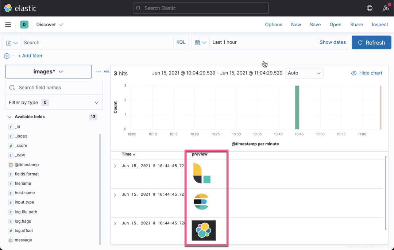394x250 pixels.
Task: Click the query Search input
Action: pyautogui.click(x=97, y=42)
